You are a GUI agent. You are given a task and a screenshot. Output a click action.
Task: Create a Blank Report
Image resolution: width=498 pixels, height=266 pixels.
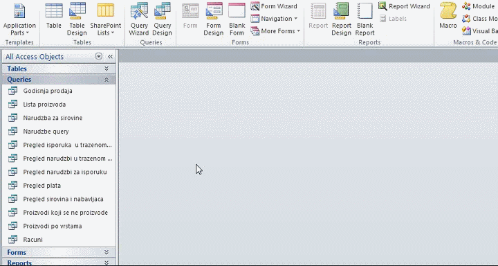pyautogui.click(x=365, y=19)
